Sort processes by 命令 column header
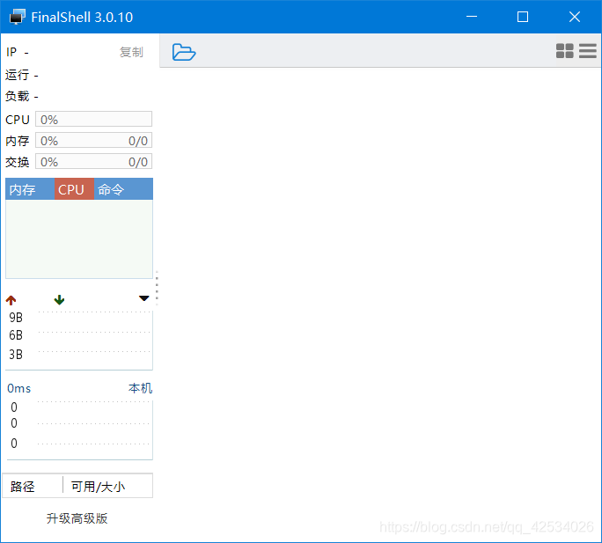Image resolution: width=602 pixels, height=543 pixels. (x=123, y=189)
